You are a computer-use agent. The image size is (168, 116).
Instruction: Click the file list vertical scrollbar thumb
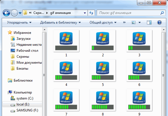[x=163, y=75]
